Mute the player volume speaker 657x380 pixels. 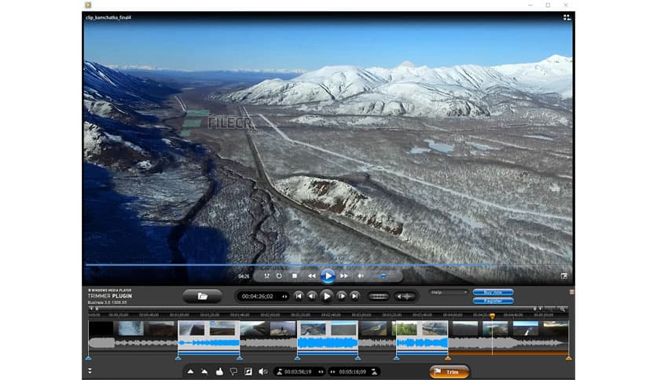pos(361,276)
